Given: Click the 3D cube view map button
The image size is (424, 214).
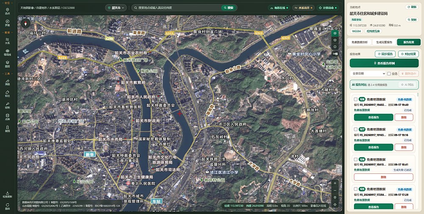Looking at the screenshot, I should click(x=335, y=40).
